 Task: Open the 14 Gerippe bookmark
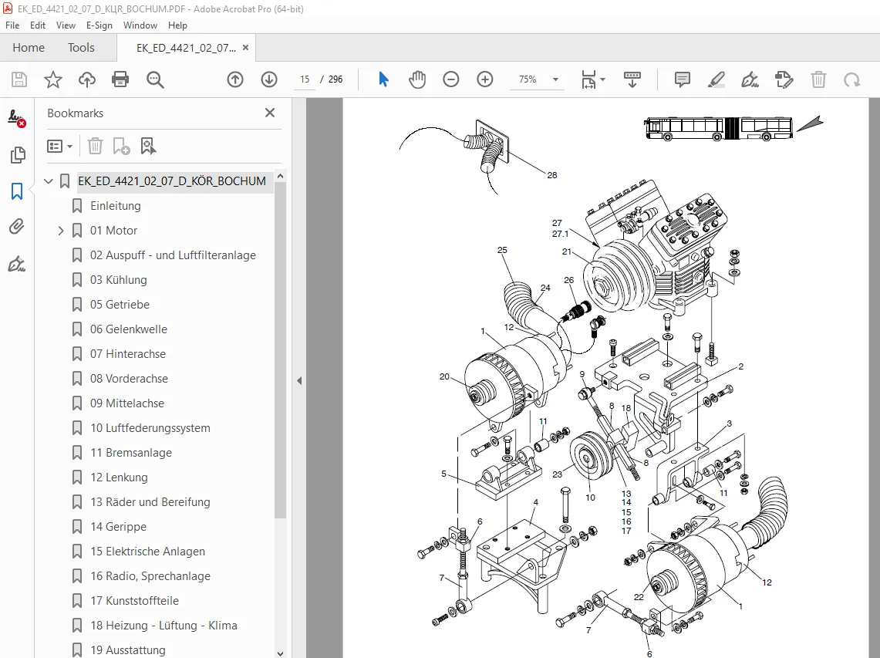[x=119, y=527]
